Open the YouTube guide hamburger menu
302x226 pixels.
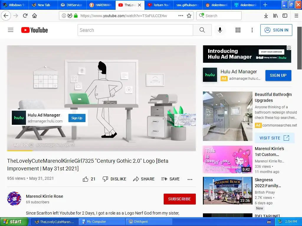[11, 30]
